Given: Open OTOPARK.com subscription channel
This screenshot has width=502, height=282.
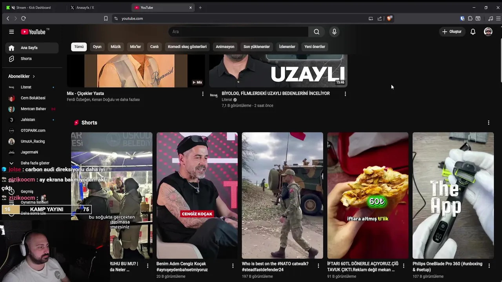Looking at the screenshot, I should [32, 130].
